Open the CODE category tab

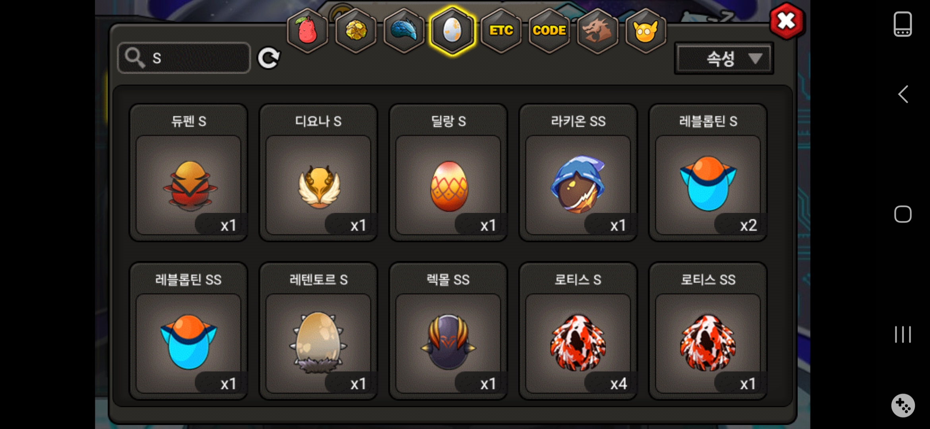(549, 31)
